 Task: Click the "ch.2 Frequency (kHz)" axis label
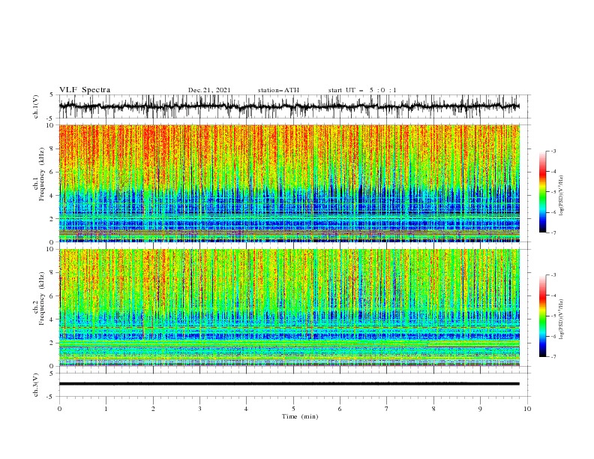[39, 298]
